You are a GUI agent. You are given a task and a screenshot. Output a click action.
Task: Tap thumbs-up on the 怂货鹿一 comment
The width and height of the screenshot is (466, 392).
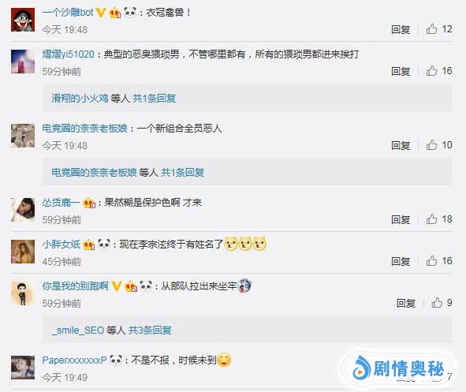(431, 219)
